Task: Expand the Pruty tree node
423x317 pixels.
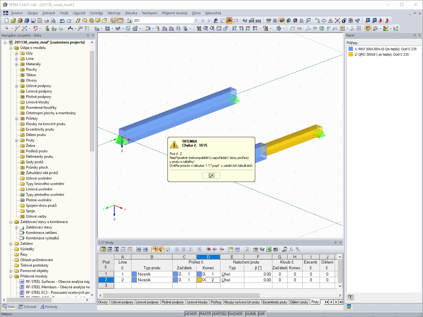Action: pos(17,141)
